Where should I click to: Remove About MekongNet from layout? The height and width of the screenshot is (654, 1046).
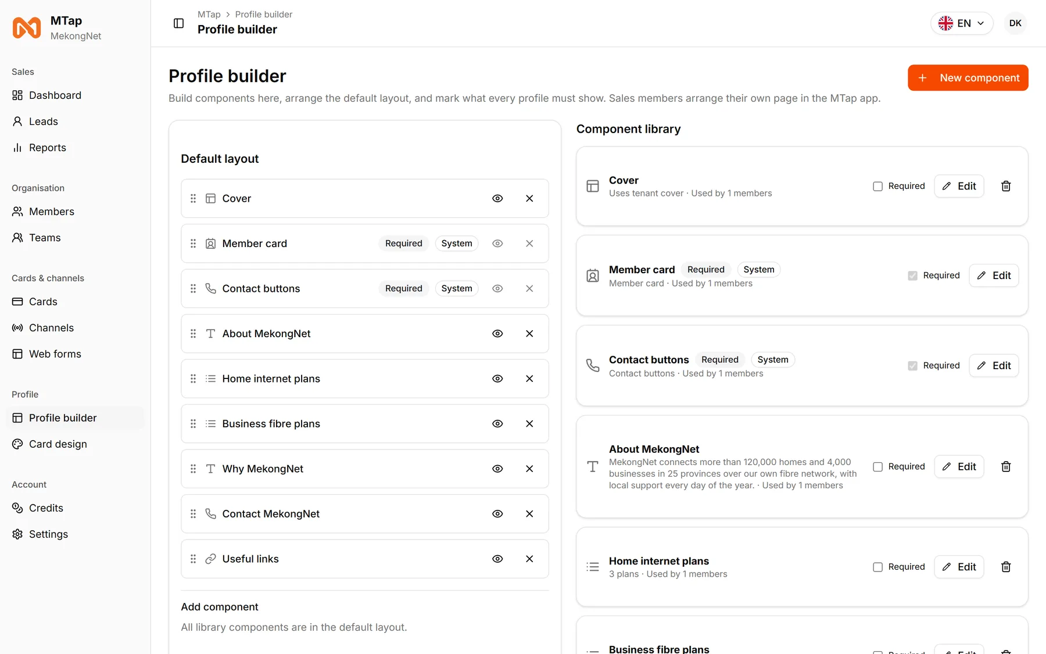(x=529, y=334)
